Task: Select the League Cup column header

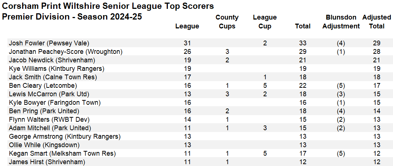Action: point(265,22)
